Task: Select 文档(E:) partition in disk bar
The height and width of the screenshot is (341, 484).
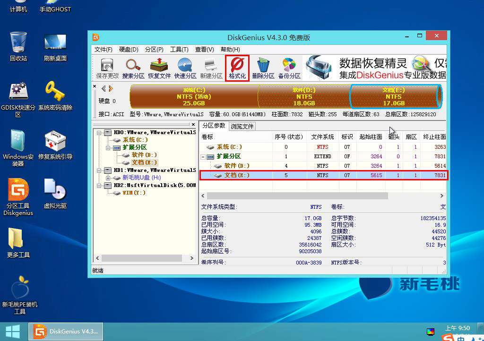Action: (396, 96)
